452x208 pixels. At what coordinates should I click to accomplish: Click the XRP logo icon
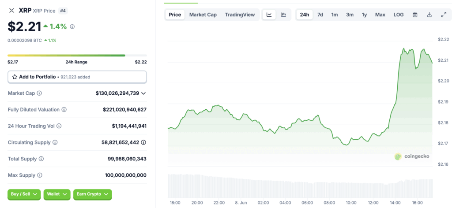(x=11, y=11)
